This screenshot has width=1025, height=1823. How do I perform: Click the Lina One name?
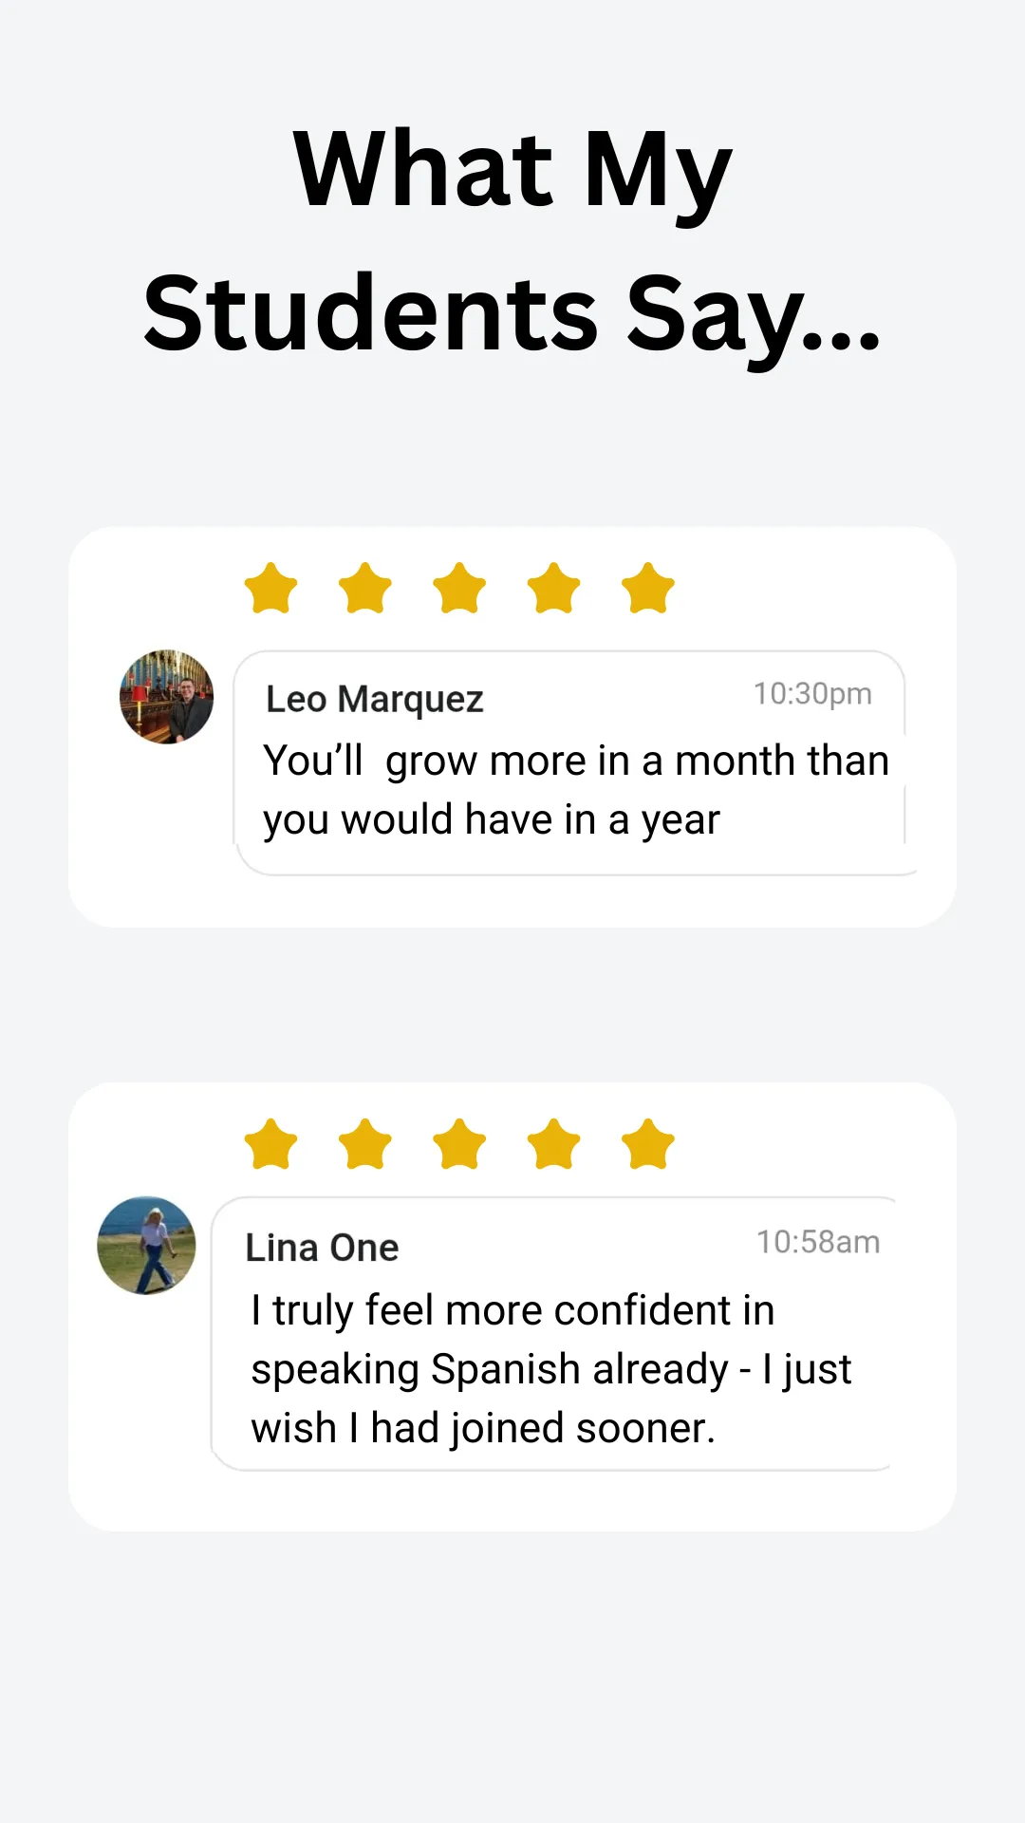(x=323, y=1248)
